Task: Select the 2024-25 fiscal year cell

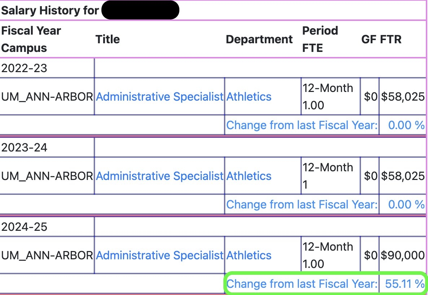Action: click(x=24, y=227)
